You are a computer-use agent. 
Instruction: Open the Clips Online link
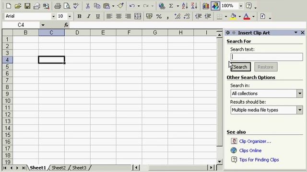click(250, 150)
